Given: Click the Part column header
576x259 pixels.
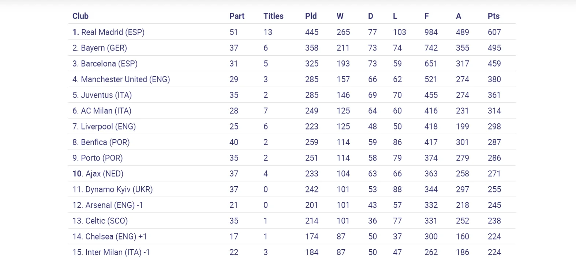Looking at the screenshot, I should [236, 16].
